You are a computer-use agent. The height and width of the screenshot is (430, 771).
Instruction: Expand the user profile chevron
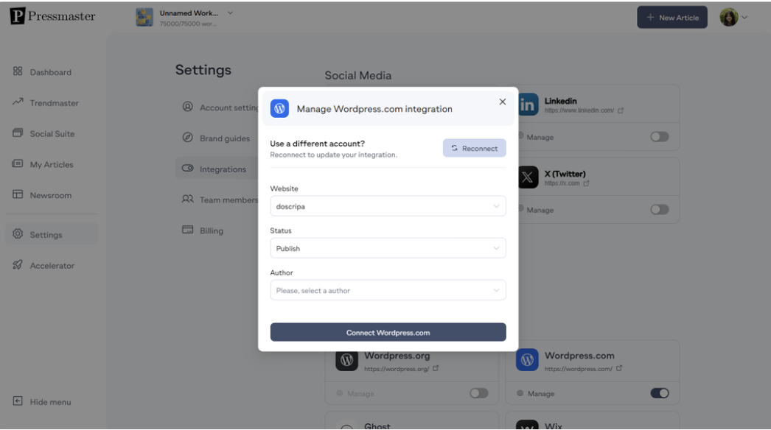[x=744, y=17]
